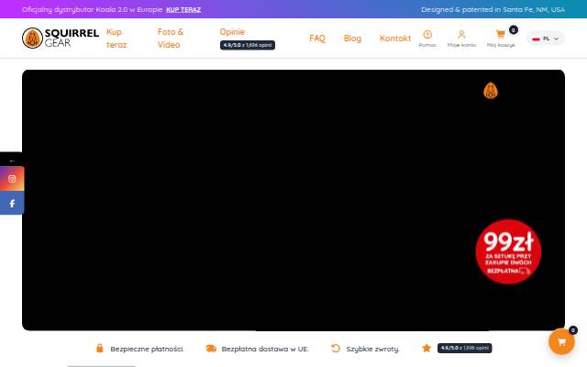Open Foto & Video menu item
Screen dimensions: 587x367
(171, 39)
